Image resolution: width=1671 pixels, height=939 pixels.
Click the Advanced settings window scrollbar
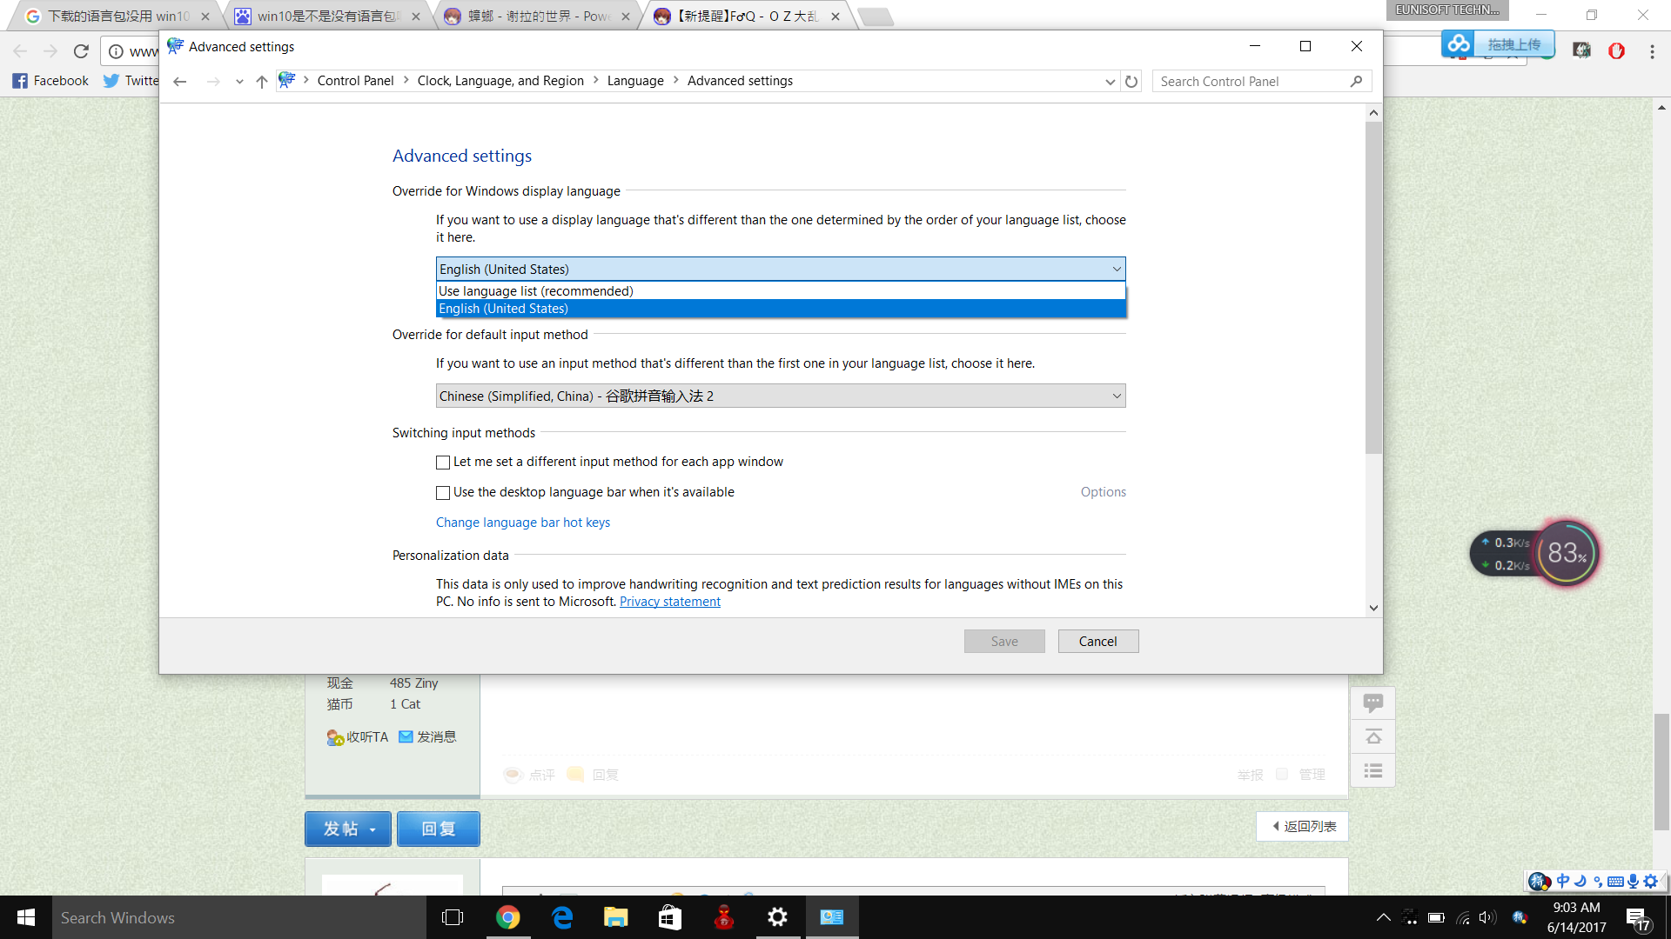click(x=1373, y=288)
